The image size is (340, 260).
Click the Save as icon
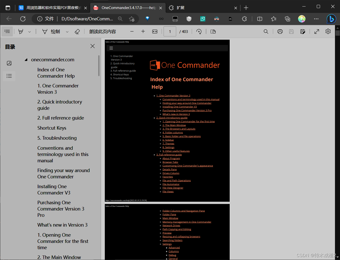point(303,31)
